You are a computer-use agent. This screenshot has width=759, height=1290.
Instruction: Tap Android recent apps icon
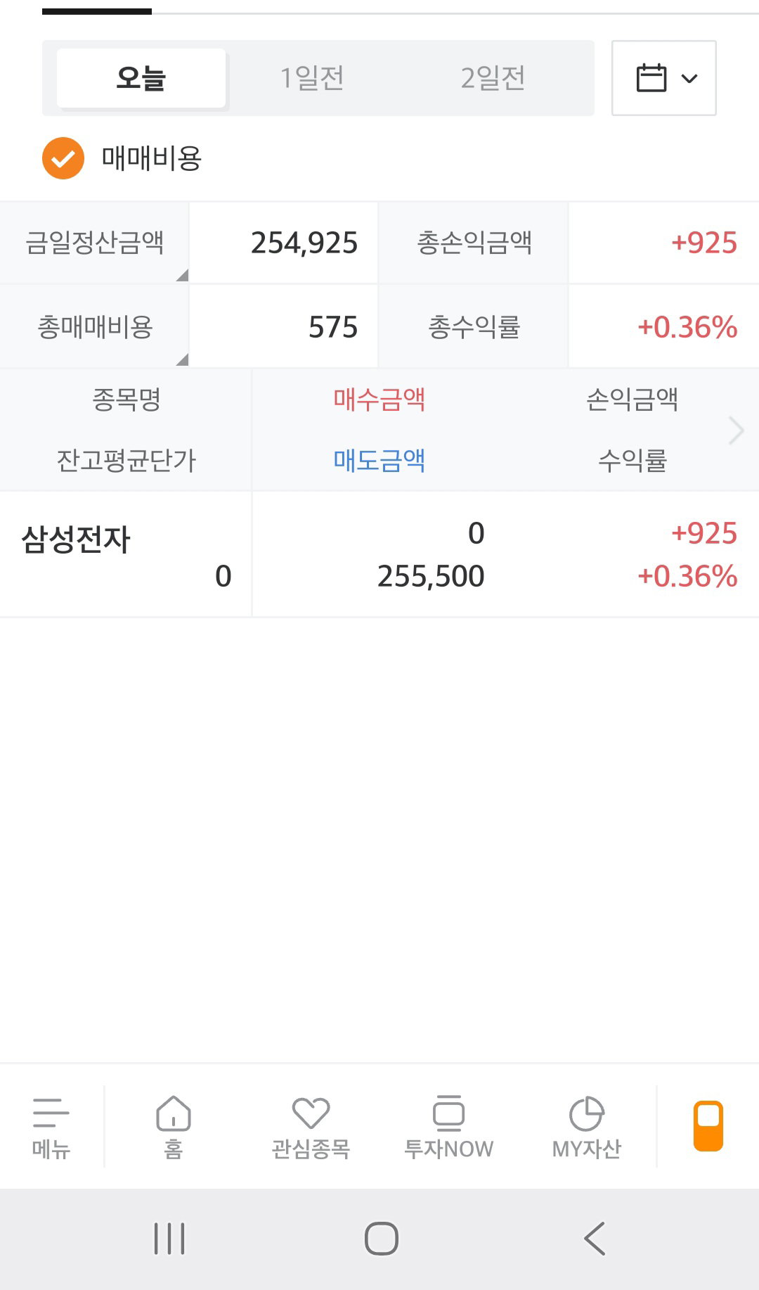(169, 1239)
